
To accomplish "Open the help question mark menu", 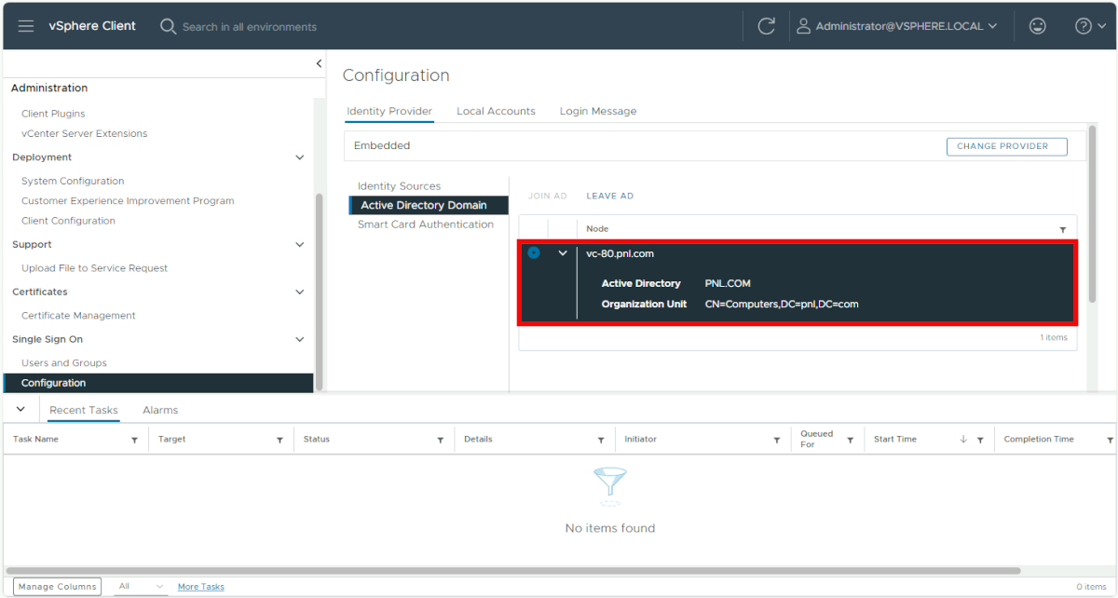I will [x=1088, y=26].
